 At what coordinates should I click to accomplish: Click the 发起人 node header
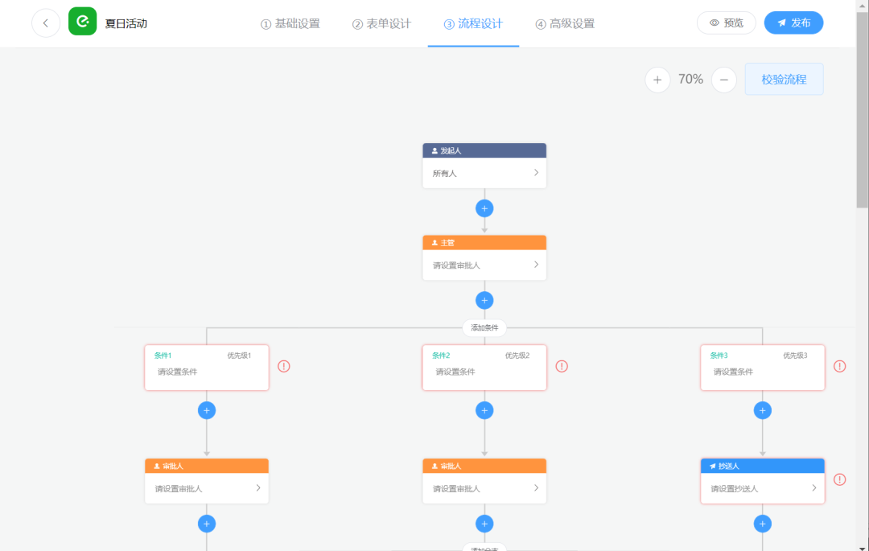(484, 150)
